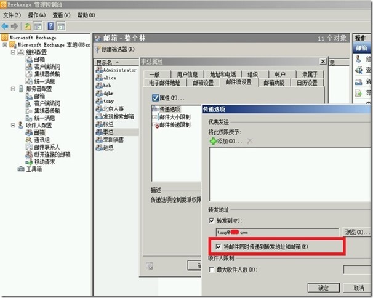The width and height of the screenshot is (373, 298).
Task: Select the 深圳销售 mailbox row
Action: tap(110, 140)
